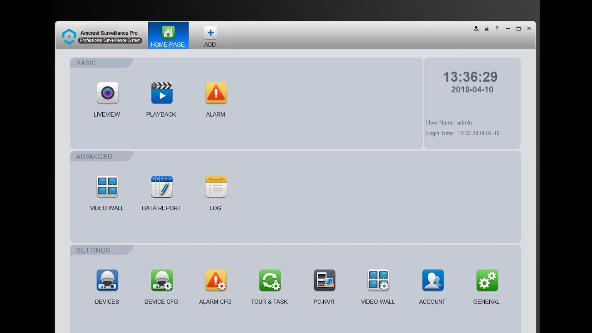
Task: Click the Login Time entry
Action: [x=462, y=133]
